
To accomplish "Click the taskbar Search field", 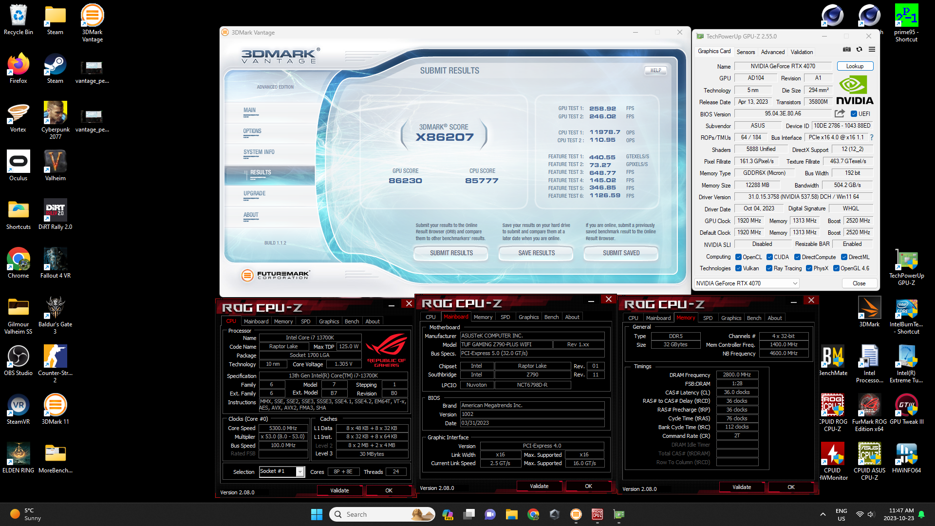I will 382,514.
